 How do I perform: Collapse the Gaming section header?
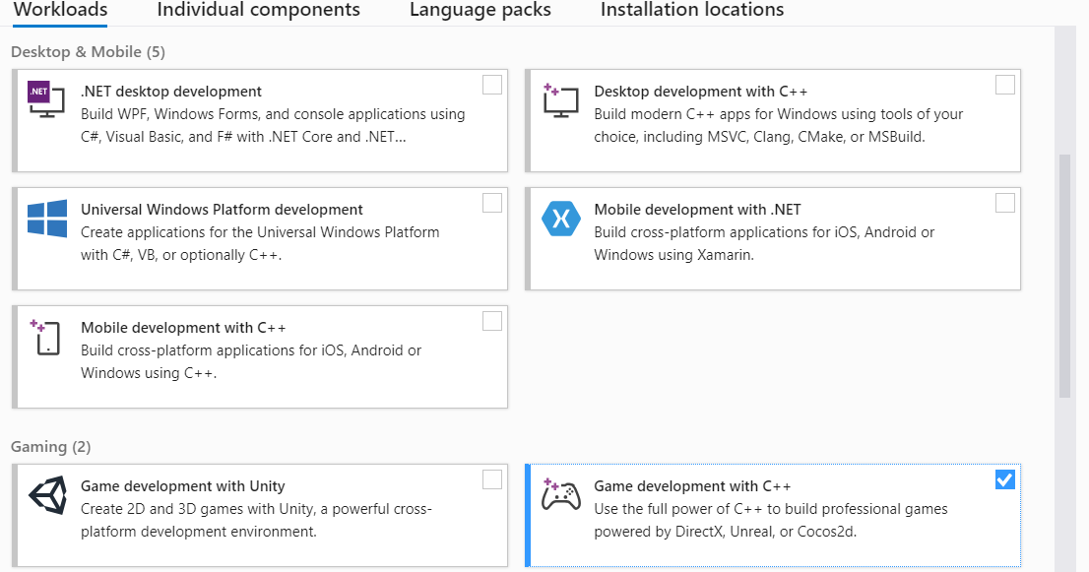click(49, 446)
